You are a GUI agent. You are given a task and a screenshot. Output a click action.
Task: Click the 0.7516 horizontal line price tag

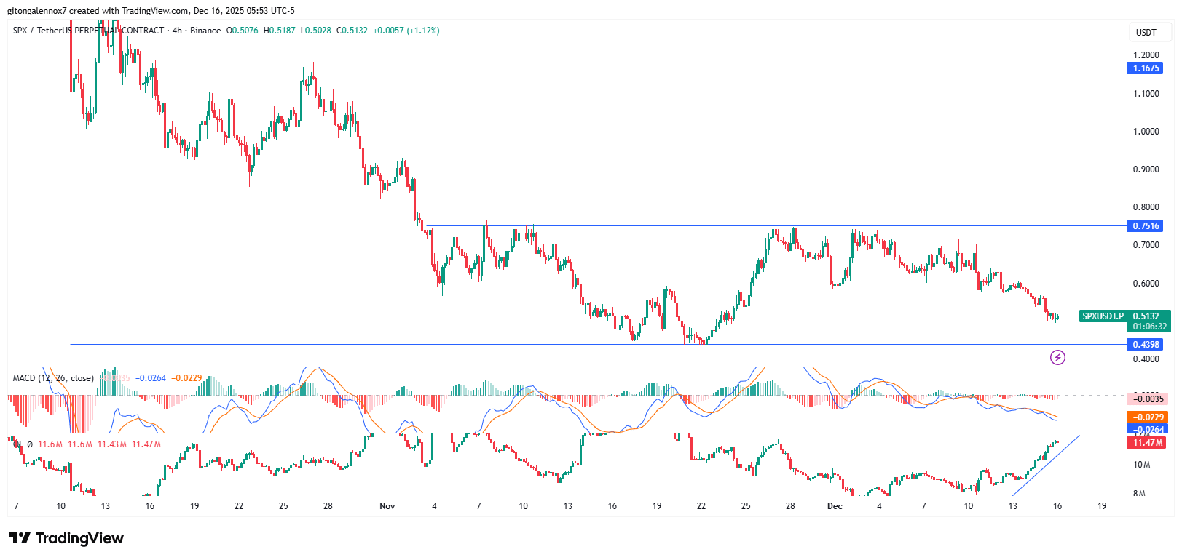[x=1145, y=226]
